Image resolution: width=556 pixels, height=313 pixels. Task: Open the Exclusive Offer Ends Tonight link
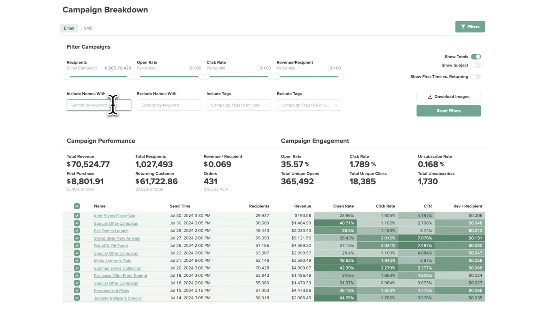pos(120,276)
